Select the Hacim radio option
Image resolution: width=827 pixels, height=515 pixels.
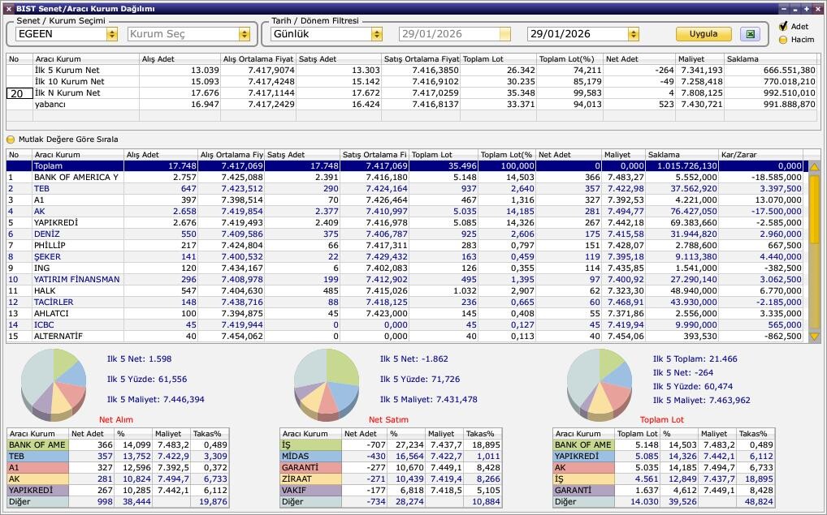[783, 39]
